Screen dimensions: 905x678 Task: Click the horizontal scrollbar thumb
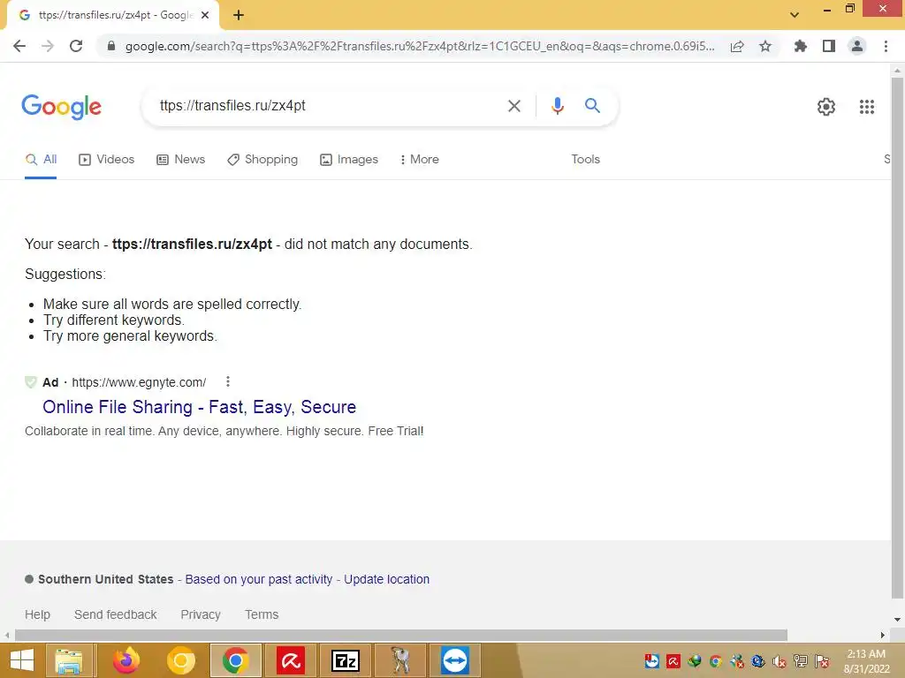(401, 636)
